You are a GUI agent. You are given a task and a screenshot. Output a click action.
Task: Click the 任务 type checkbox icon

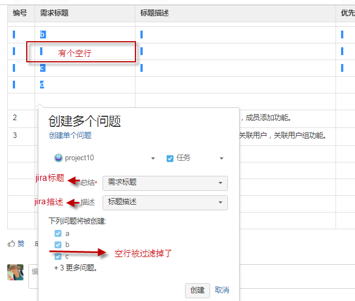click(x=170, y=159)
